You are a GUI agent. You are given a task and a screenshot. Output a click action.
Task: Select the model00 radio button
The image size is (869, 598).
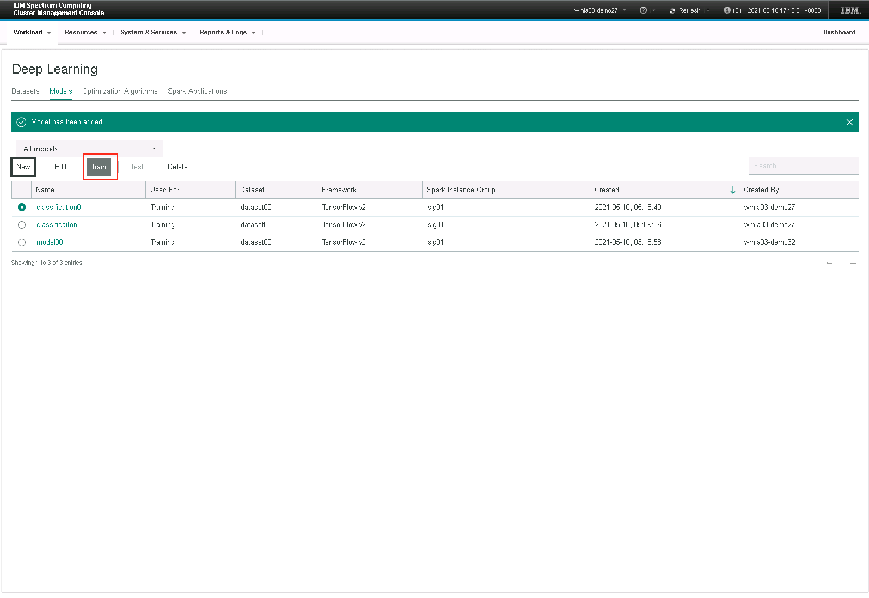point(22,242)
